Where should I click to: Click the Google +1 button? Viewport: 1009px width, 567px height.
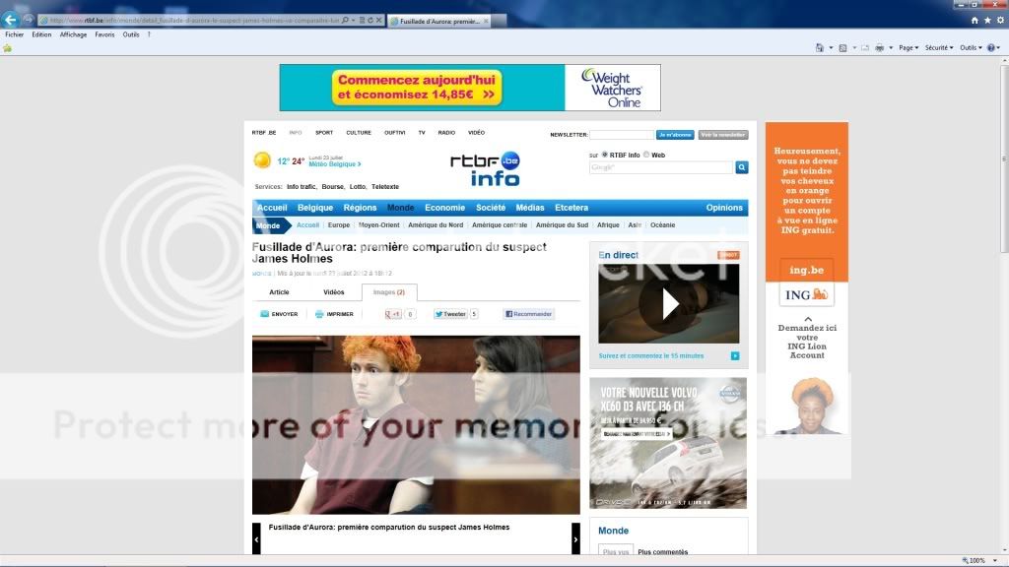tap(393, 314)
